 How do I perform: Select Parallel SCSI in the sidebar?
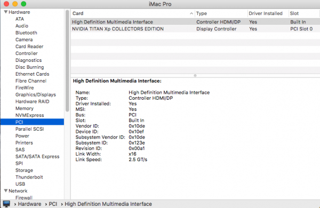[29, 129]
